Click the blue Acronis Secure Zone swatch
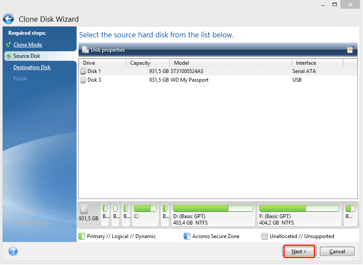Viewport: 363px width, 265px height. [x=187, y=236]
